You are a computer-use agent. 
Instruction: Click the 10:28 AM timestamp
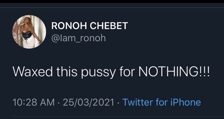[x=33, y=102]
